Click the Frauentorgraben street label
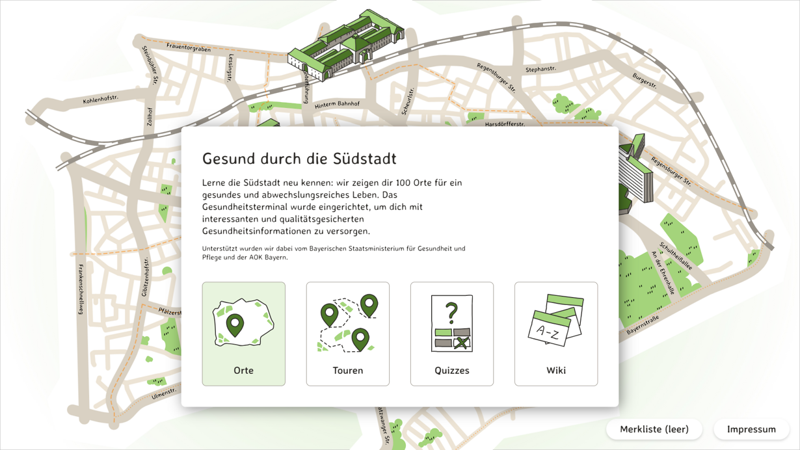800x450 pixels. point(189,47)
